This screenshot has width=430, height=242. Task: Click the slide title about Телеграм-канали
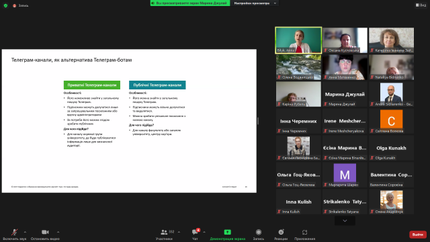point(72,60)
